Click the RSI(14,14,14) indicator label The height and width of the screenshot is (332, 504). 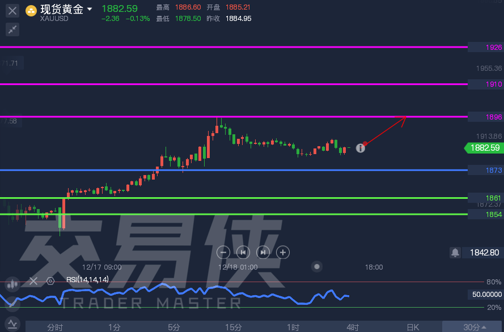(x=87, y=280)
